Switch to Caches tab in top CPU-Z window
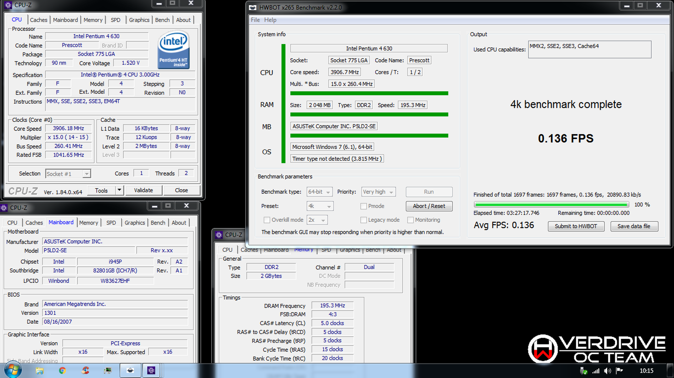Image resolution: width=674 pixels, height=378 pixels. (39, 20)
